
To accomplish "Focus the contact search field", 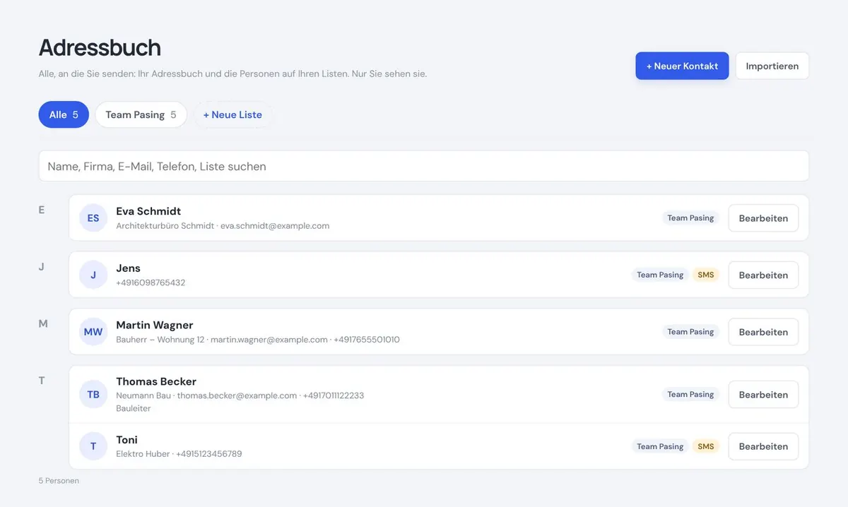I will [x=424, y=166].
